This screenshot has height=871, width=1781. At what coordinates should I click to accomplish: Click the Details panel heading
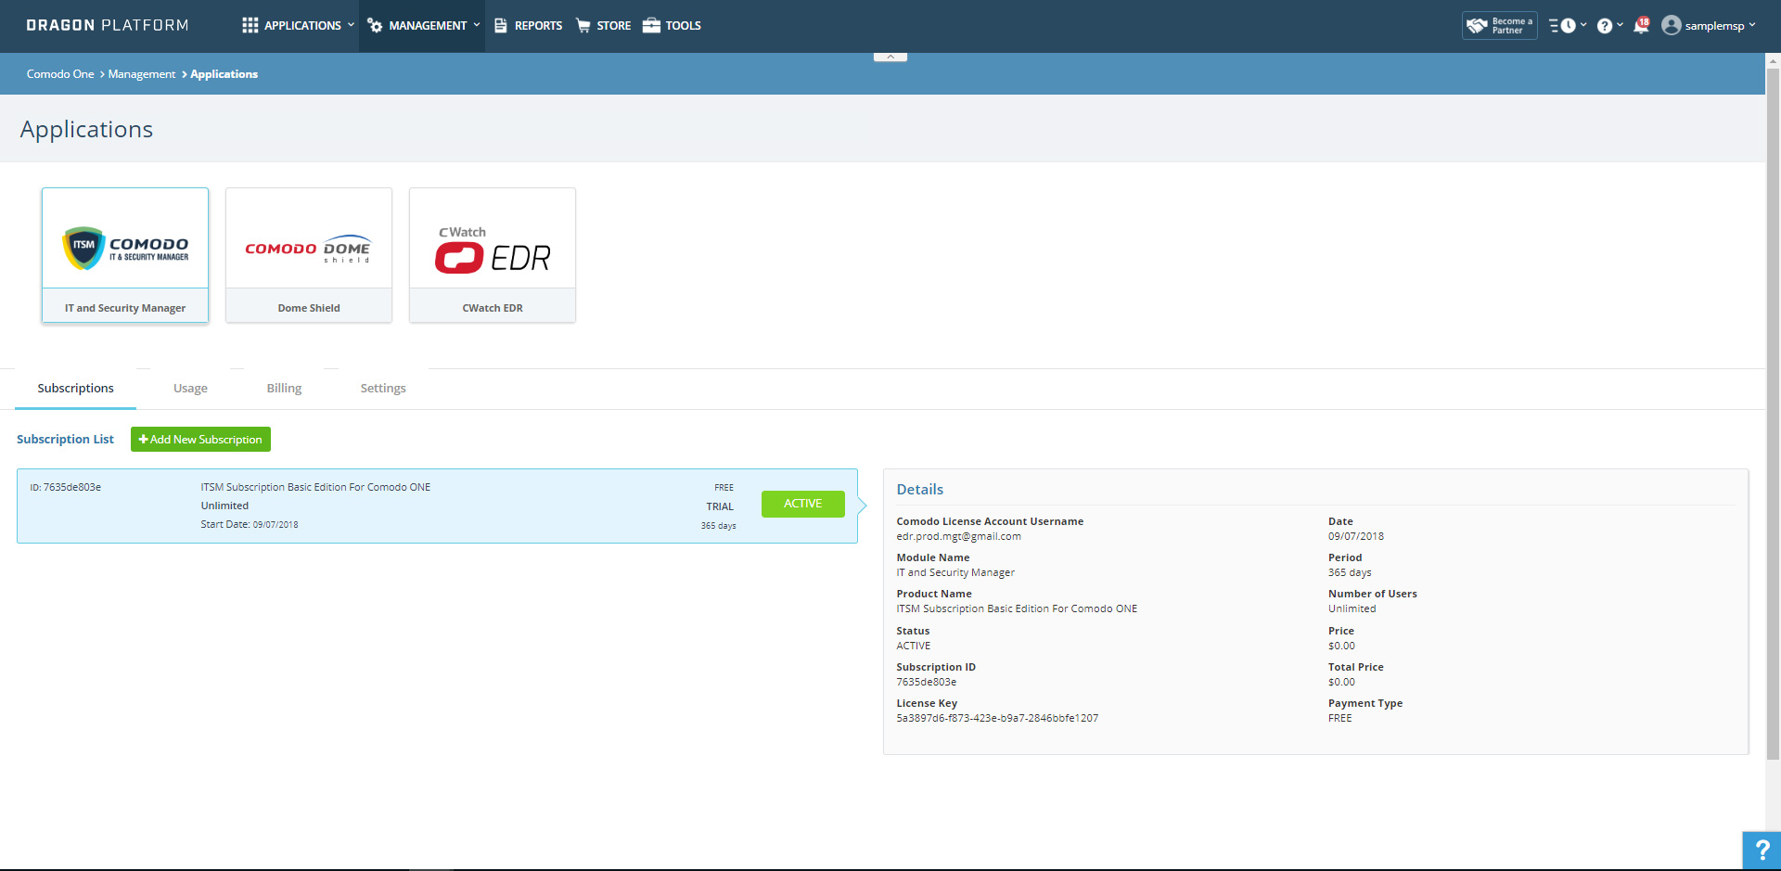click(x=920, y=489)
